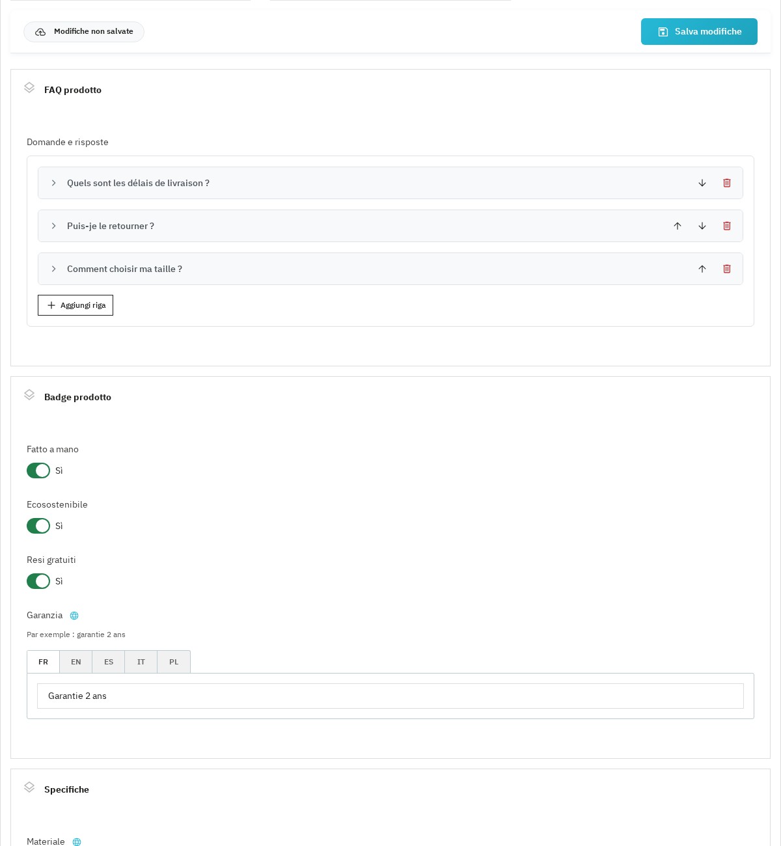Click the layers icon beside Badge prodotto
This screenshot has height=846, width=781.
pos(29,395)
